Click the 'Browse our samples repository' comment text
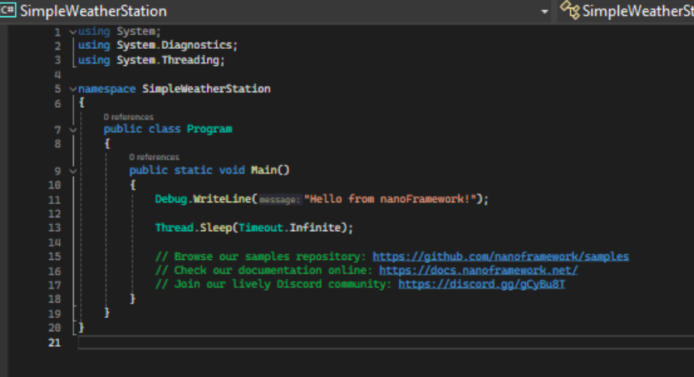 point(260,256)
